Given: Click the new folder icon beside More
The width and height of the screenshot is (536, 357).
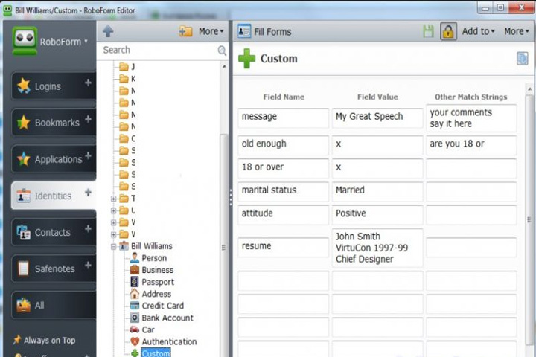Looking at the screenshot, I should pyautogui.click(x=185, y=31).
